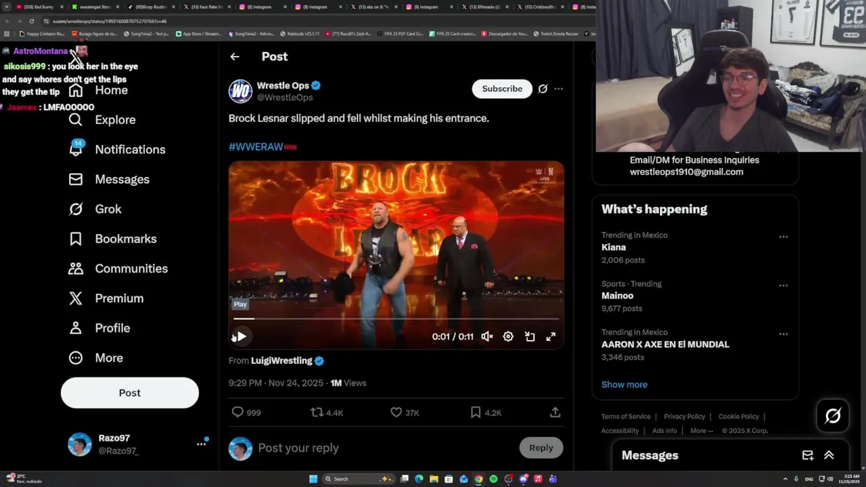Compose new message in Messages drawer

tap(808, 455)
